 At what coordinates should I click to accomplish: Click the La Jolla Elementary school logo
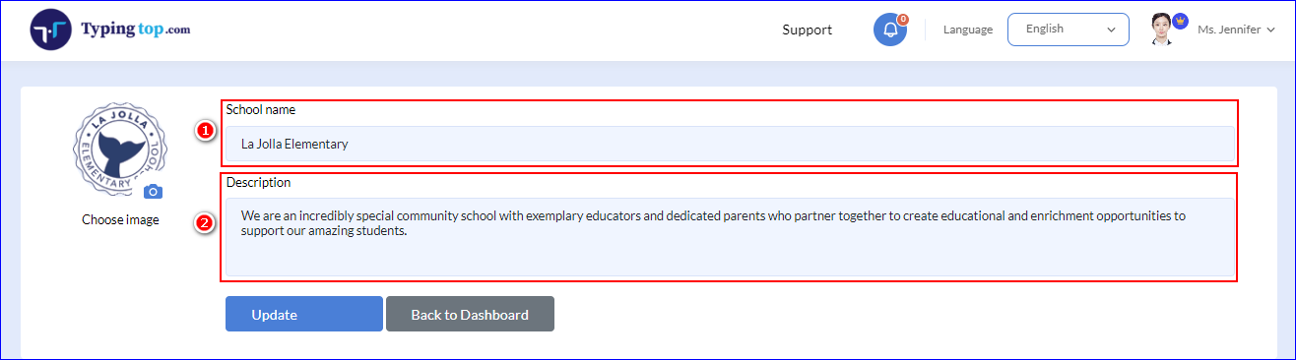(120, 149)
